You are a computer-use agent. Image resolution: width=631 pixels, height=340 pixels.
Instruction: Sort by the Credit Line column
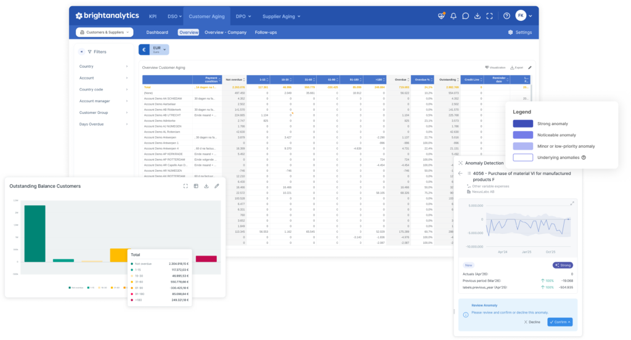tap(471, 79)
